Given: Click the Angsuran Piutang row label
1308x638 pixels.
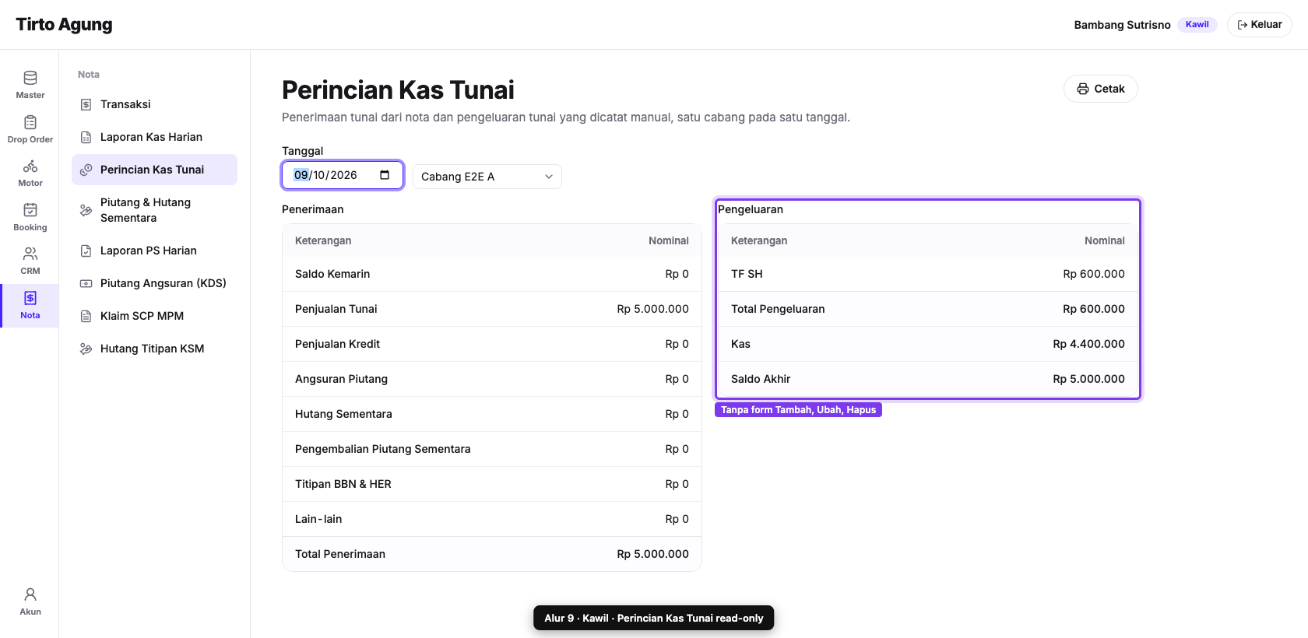Looking at the screenshot, I should (341, 379).
